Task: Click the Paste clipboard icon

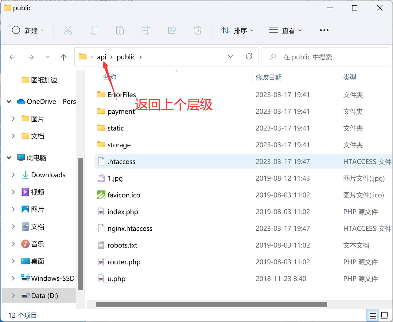Action: coord(120,30)
